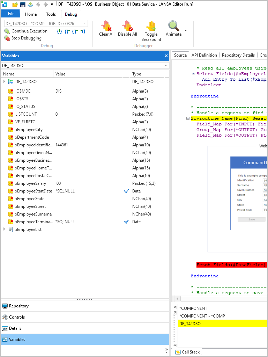Stop Debugging the running job
Image resolution: width=268 pixels, height=357 pixels.
tap(23, 38)
